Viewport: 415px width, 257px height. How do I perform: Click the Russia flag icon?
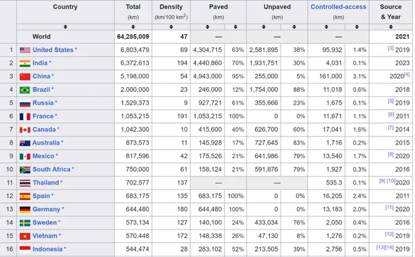click(x=25, y=104)
